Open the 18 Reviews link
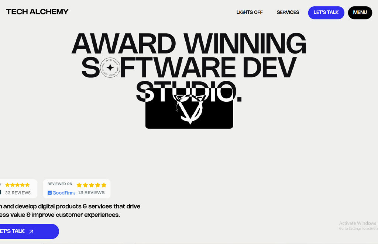378x244 pixels. point(91,193)
